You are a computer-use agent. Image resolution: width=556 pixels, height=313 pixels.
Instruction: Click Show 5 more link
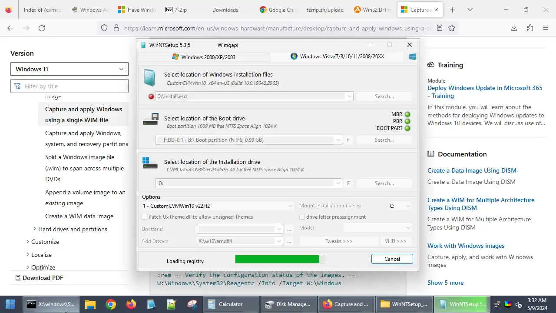445,283
